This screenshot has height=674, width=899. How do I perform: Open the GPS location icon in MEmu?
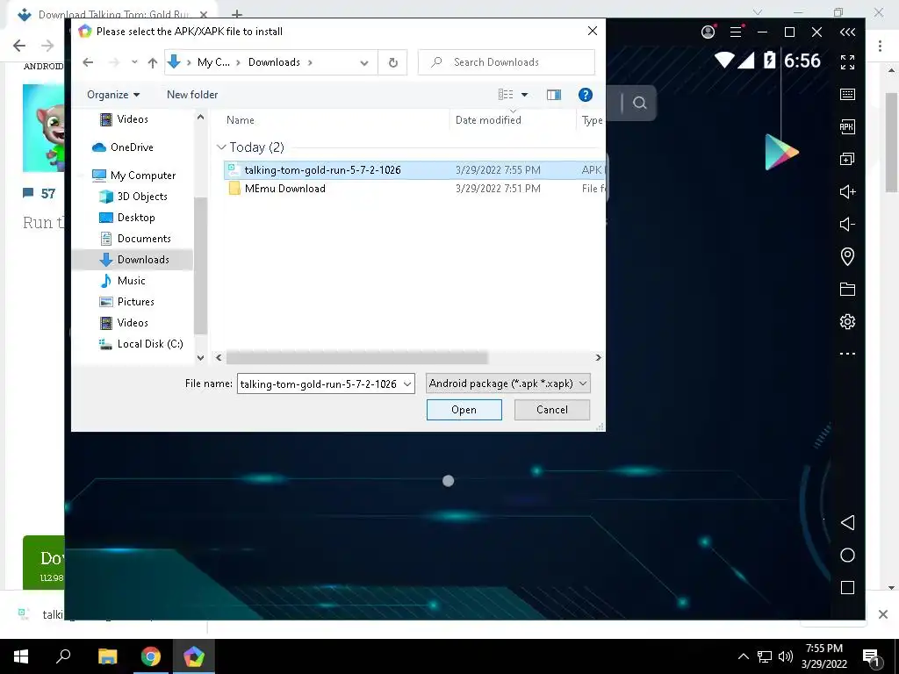point(847,256)
